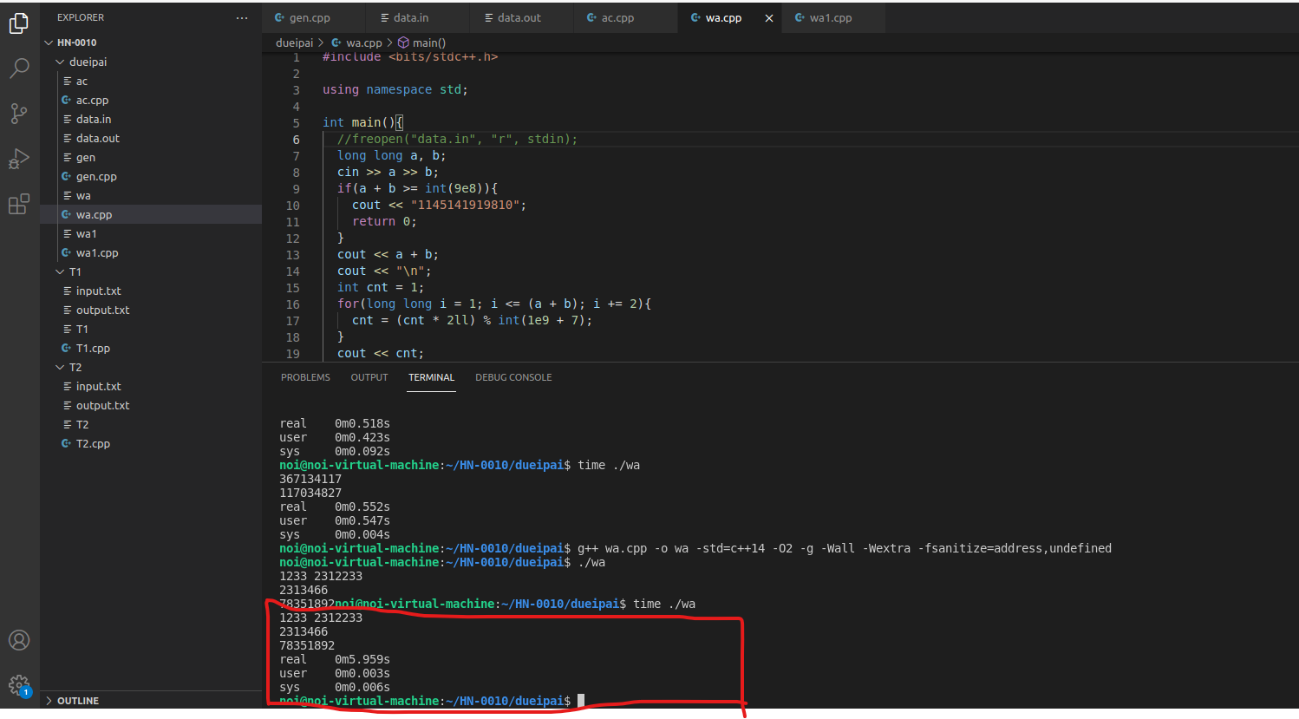Click the dueipai breadcrumb segment
This screenshot has width=1299, height=719.
tap(294, 42)
